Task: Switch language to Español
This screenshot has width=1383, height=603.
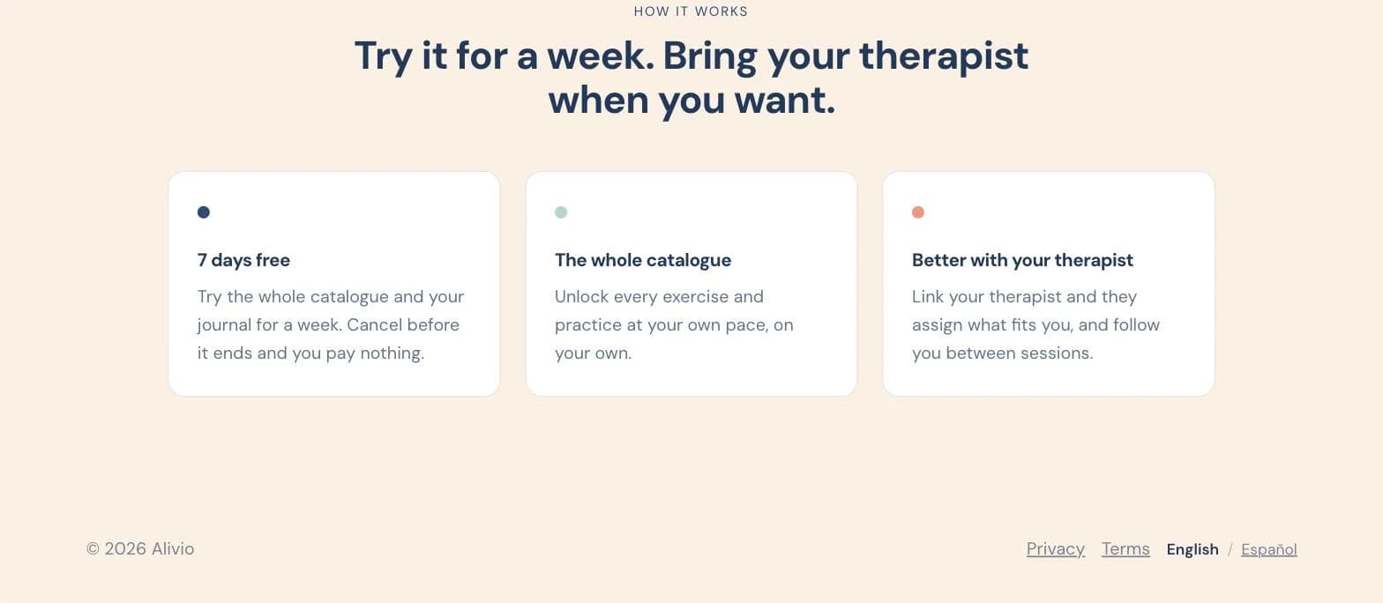Action: pos(1268,550)
